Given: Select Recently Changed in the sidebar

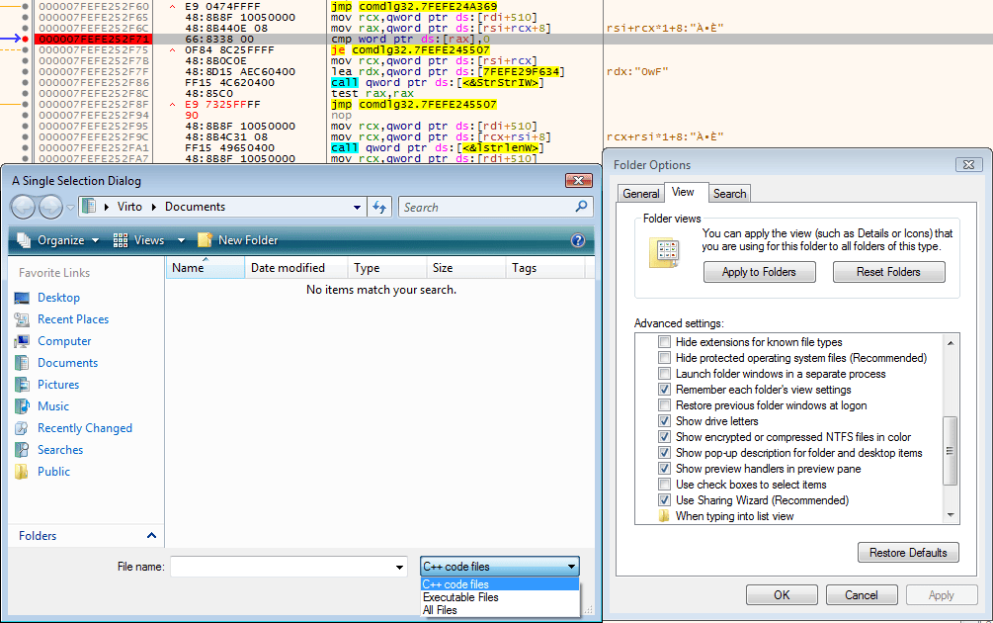Looking at the screenshot, I should tap(85, 427).
